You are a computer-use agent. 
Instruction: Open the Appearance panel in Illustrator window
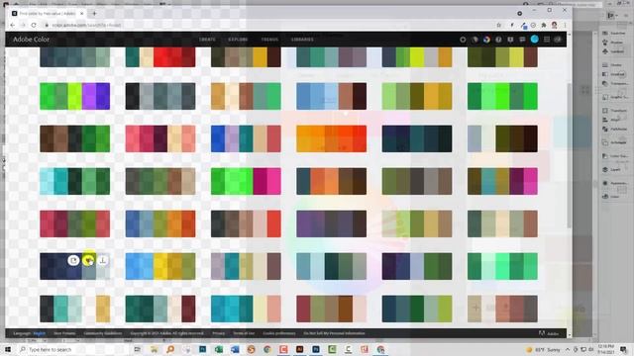[614, 183]
